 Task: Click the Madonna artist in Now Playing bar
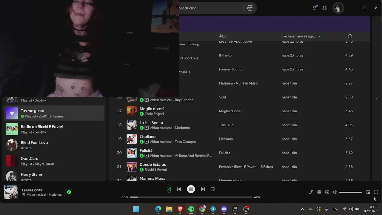tap(55, 195)
